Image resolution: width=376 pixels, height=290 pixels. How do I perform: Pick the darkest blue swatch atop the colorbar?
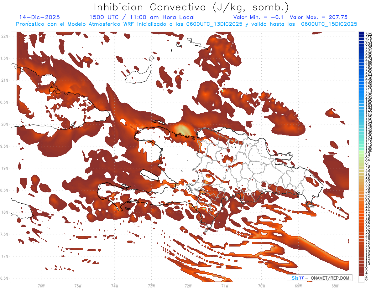pos(361,33)
